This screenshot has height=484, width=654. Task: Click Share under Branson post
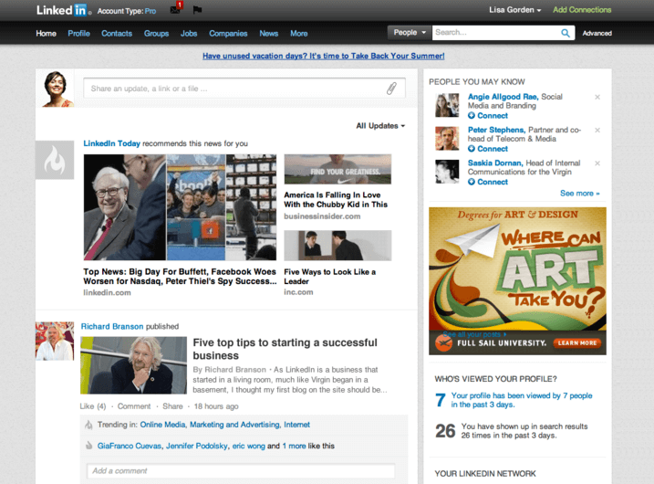click(172, 406)
